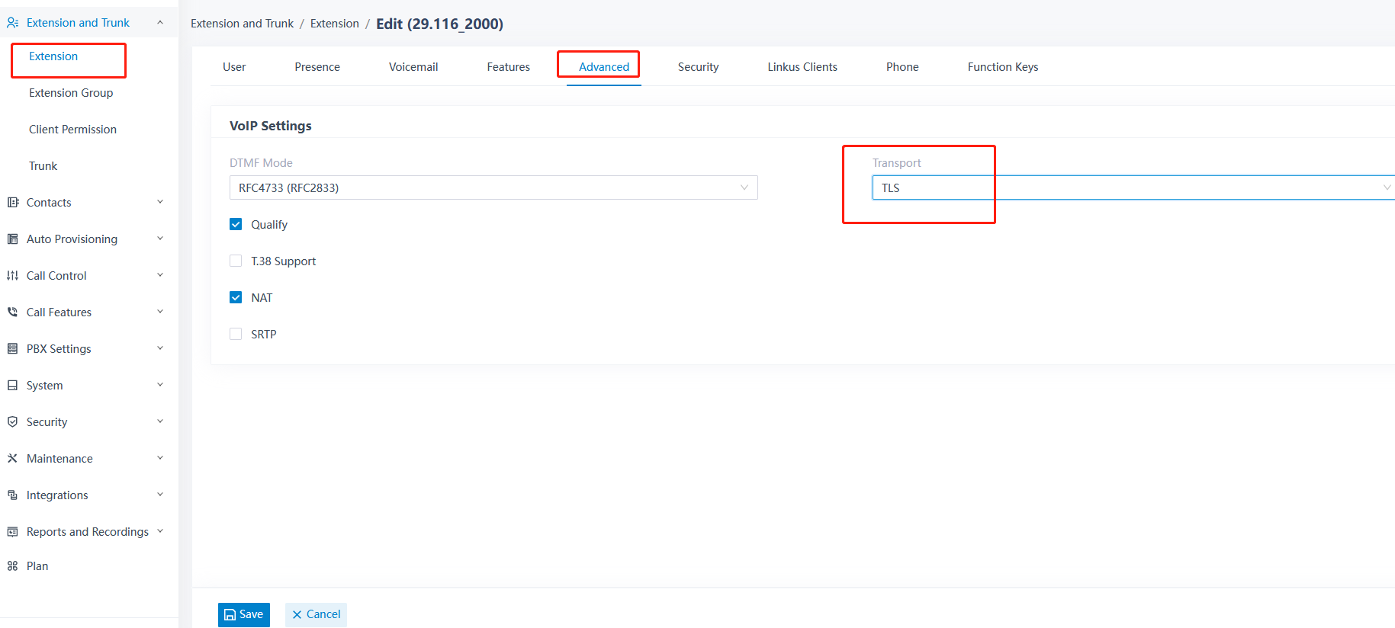Click the Plan sidebar icon
The image size is (1395, 628).
[12, 566]
